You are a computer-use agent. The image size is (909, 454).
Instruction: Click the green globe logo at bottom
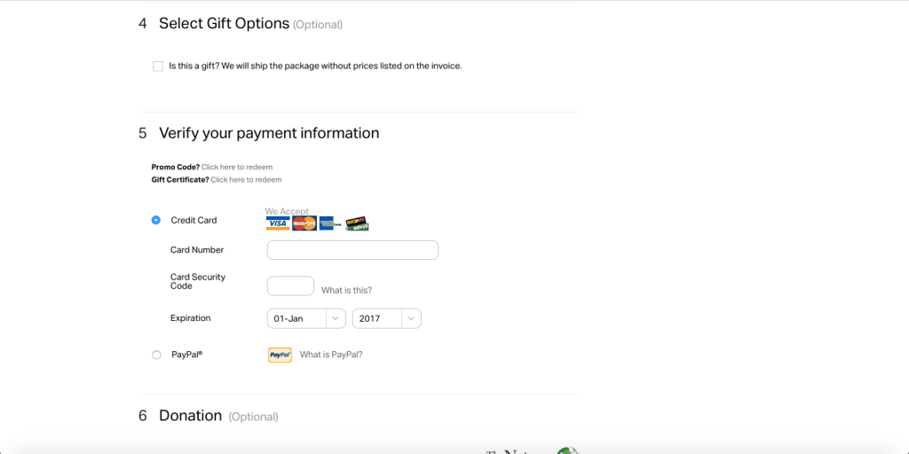point(568,450)
